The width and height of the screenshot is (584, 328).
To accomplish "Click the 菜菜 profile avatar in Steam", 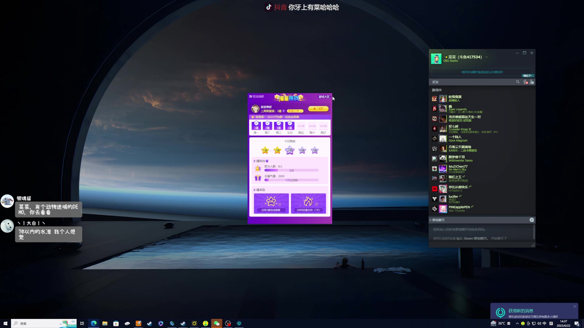I will tap(436, 59).
